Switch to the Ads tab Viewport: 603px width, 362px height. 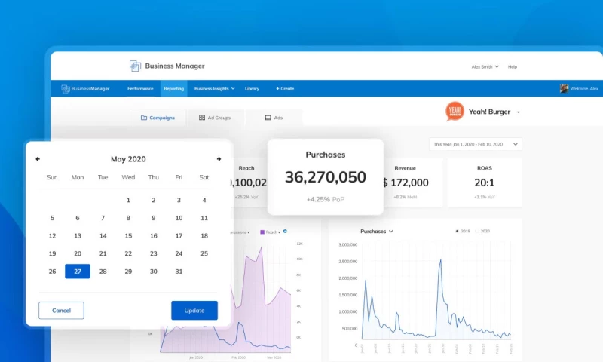274,118
